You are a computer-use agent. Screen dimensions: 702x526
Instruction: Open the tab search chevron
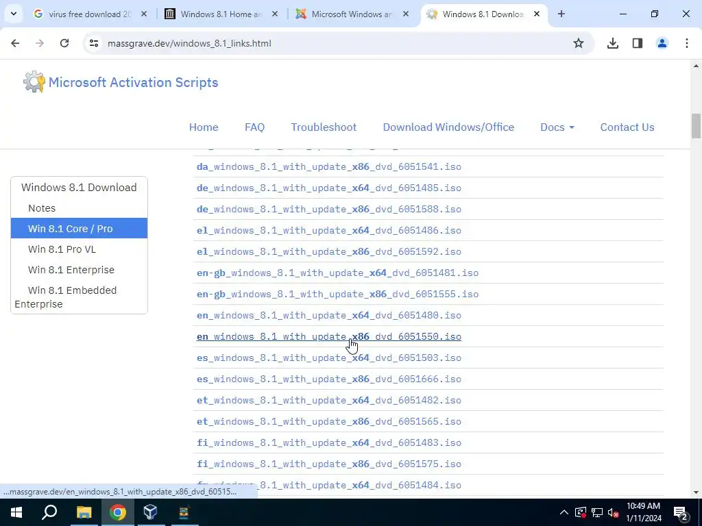pos(14,14)
